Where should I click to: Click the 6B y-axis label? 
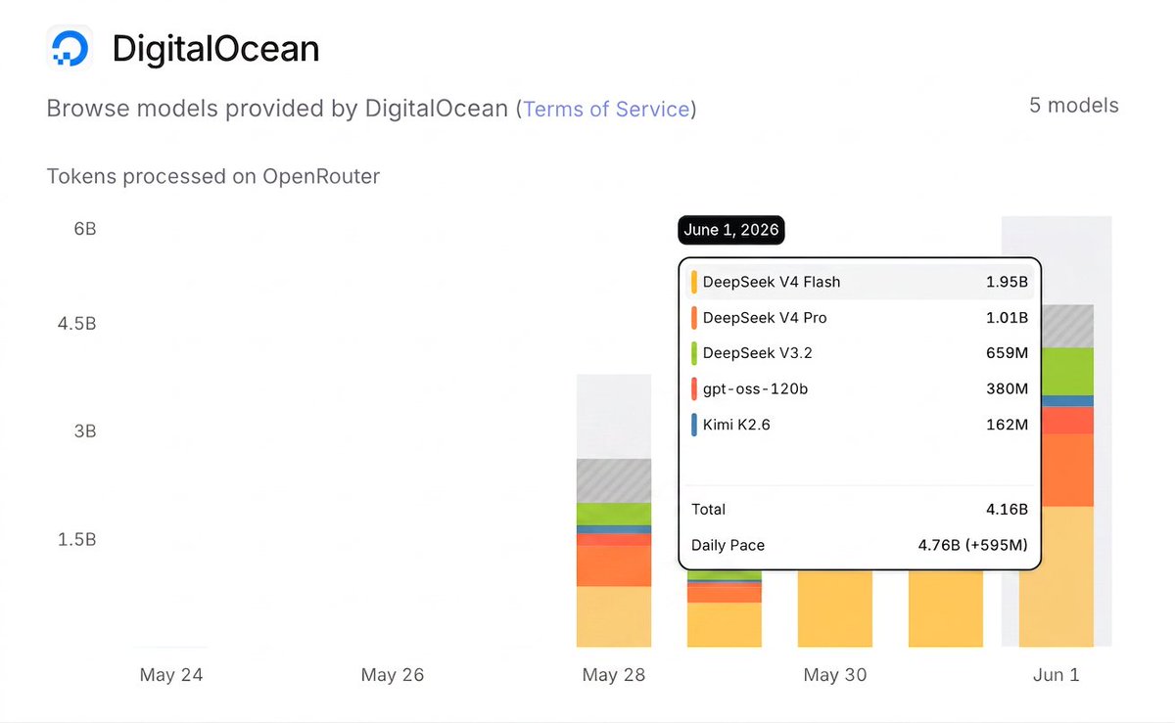84,229
